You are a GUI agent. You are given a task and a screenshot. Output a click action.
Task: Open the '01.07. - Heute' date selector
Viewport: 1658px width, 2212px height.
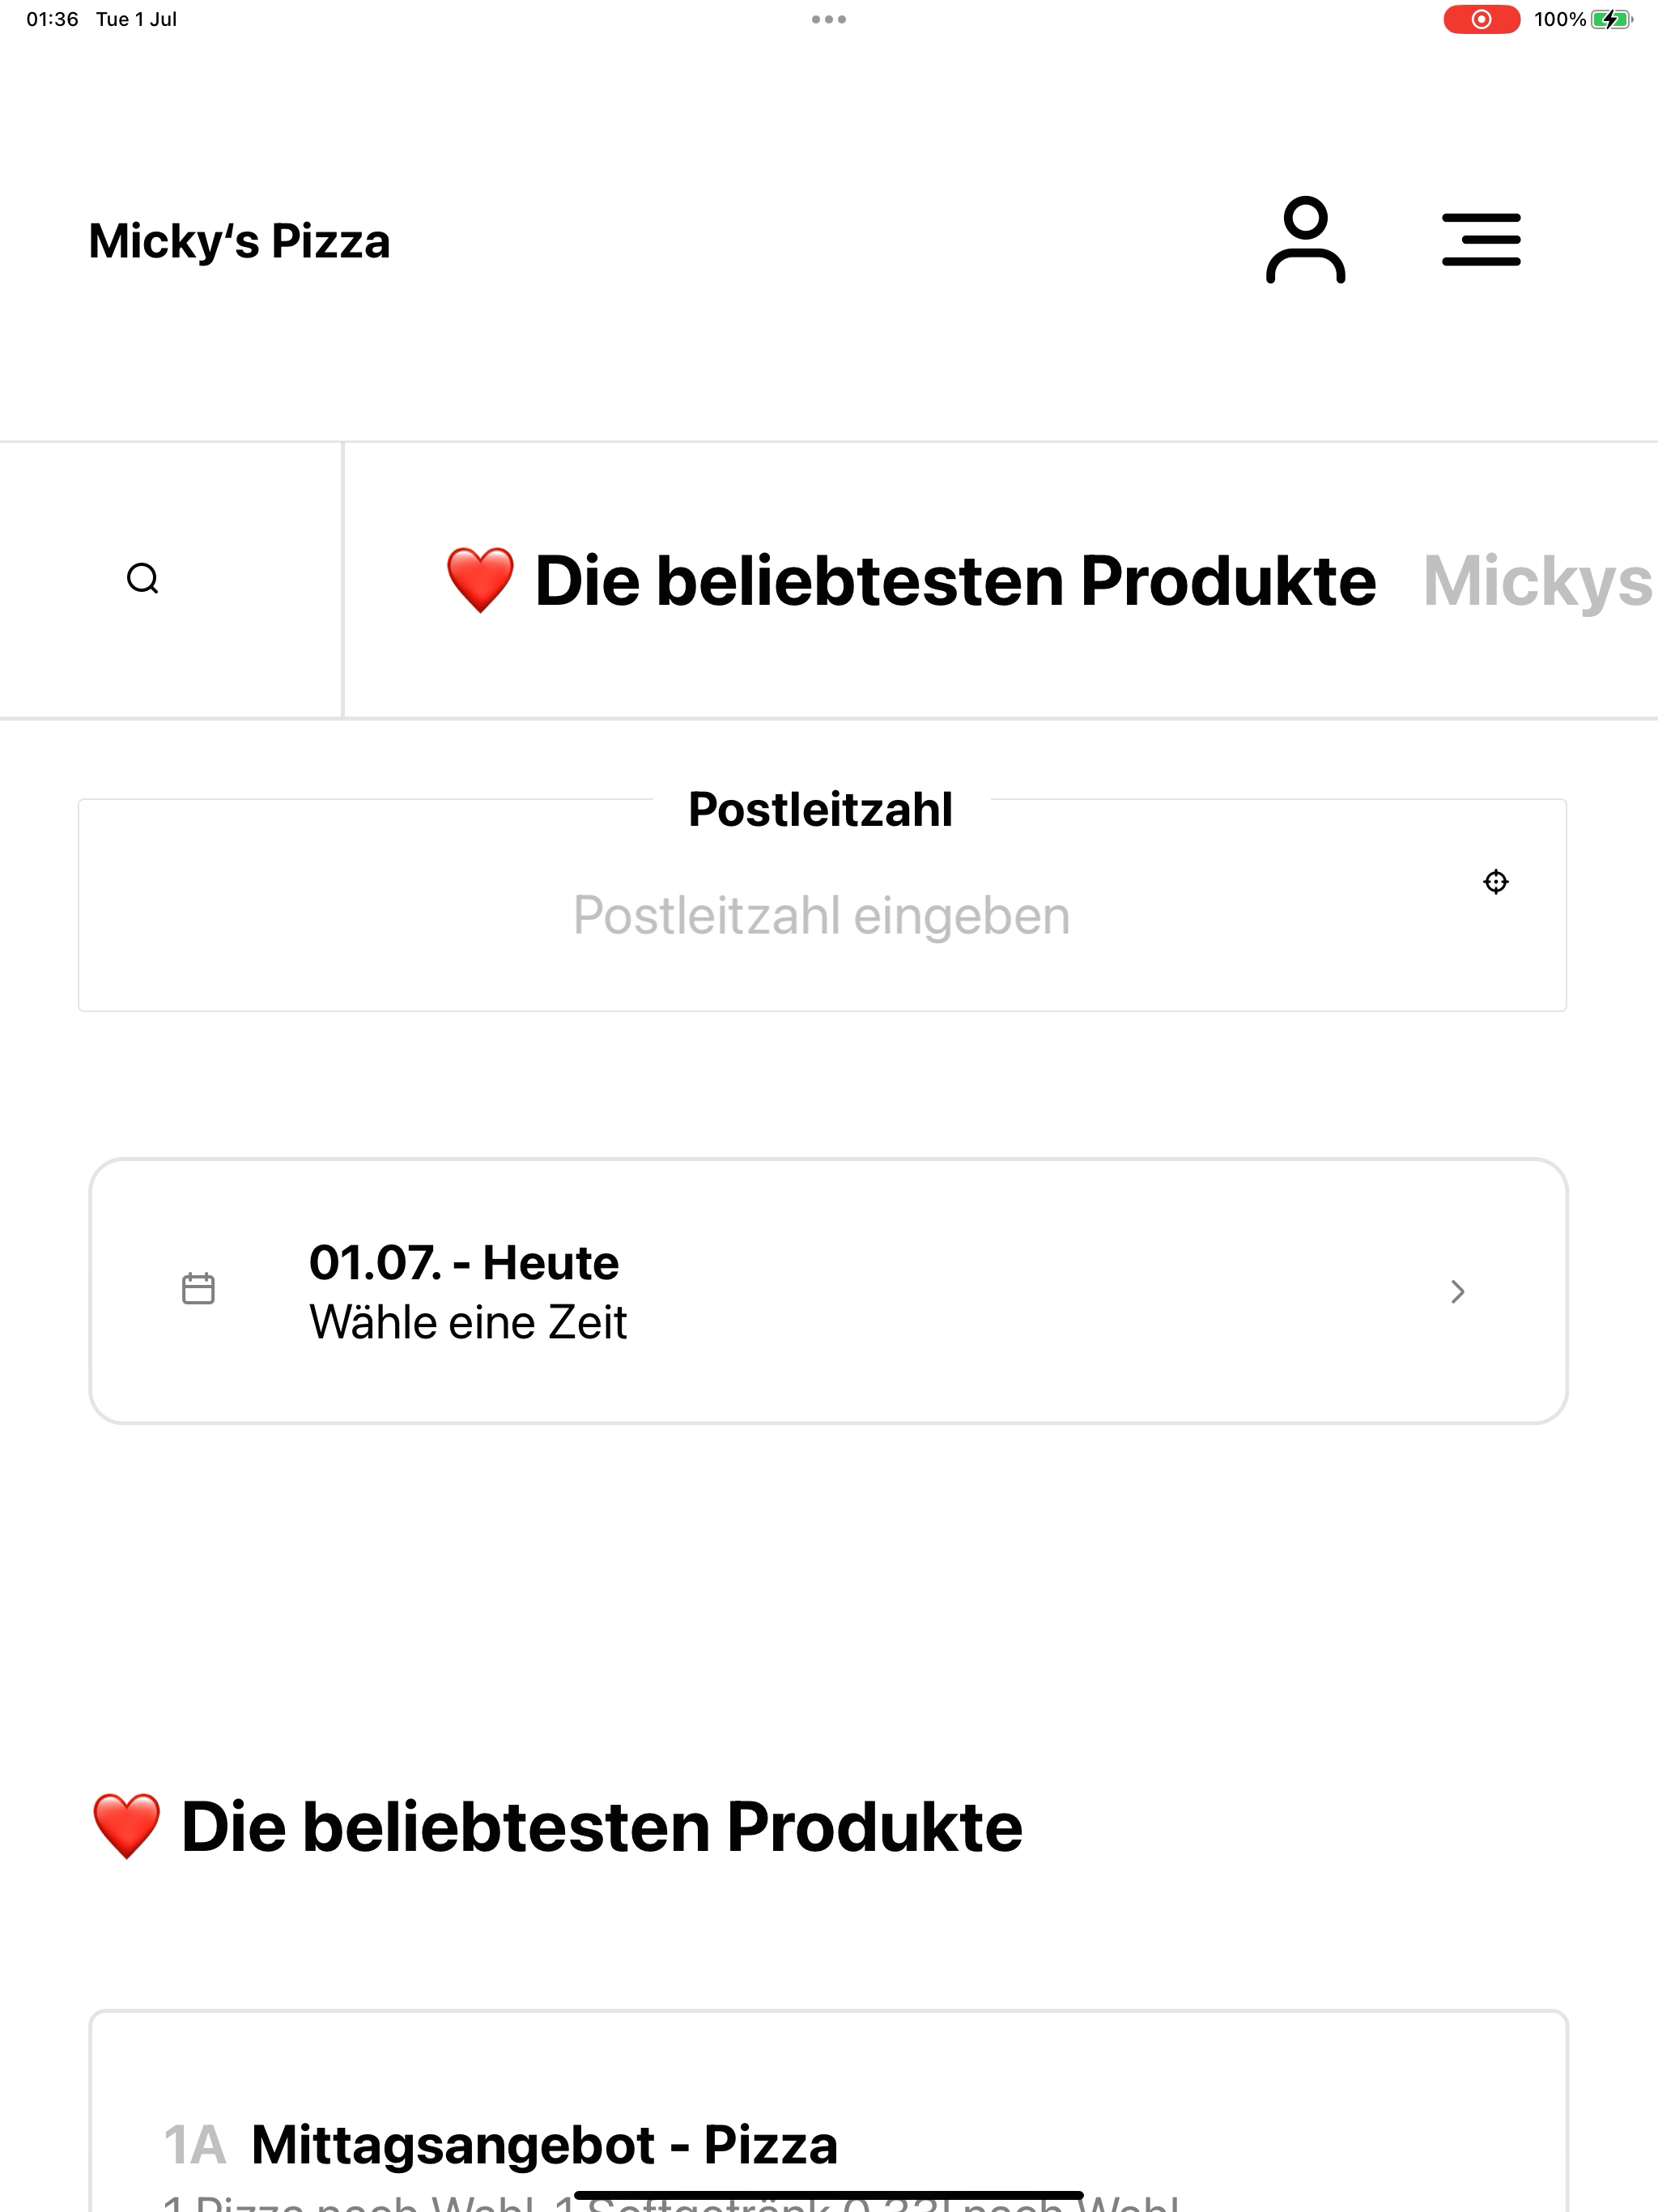pyautogui.click(x=464, y=1263)
